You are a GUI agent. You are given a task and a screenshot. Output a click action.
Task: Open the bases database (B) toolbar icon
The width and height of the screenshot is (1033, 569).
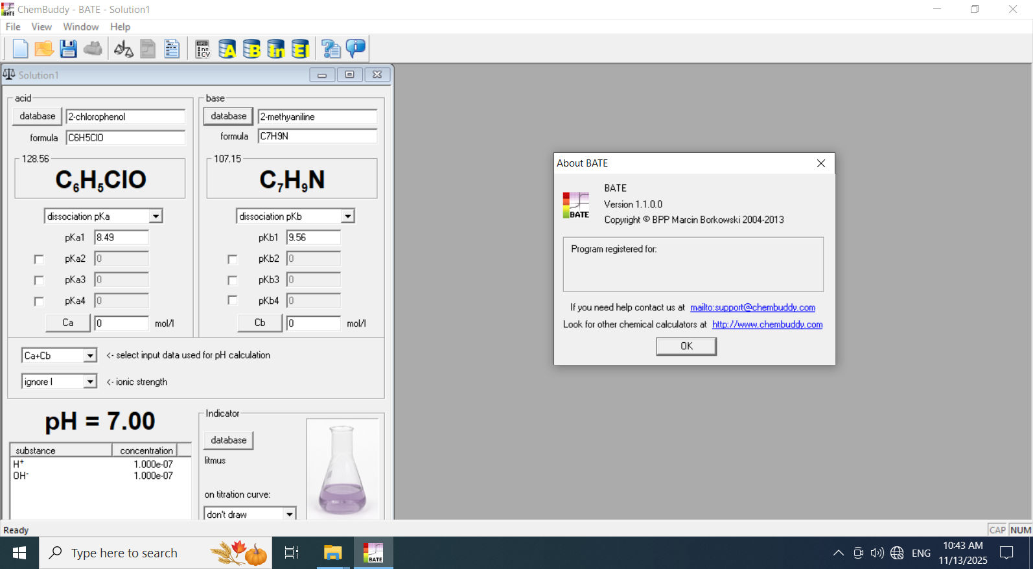[x=251, y=49]
